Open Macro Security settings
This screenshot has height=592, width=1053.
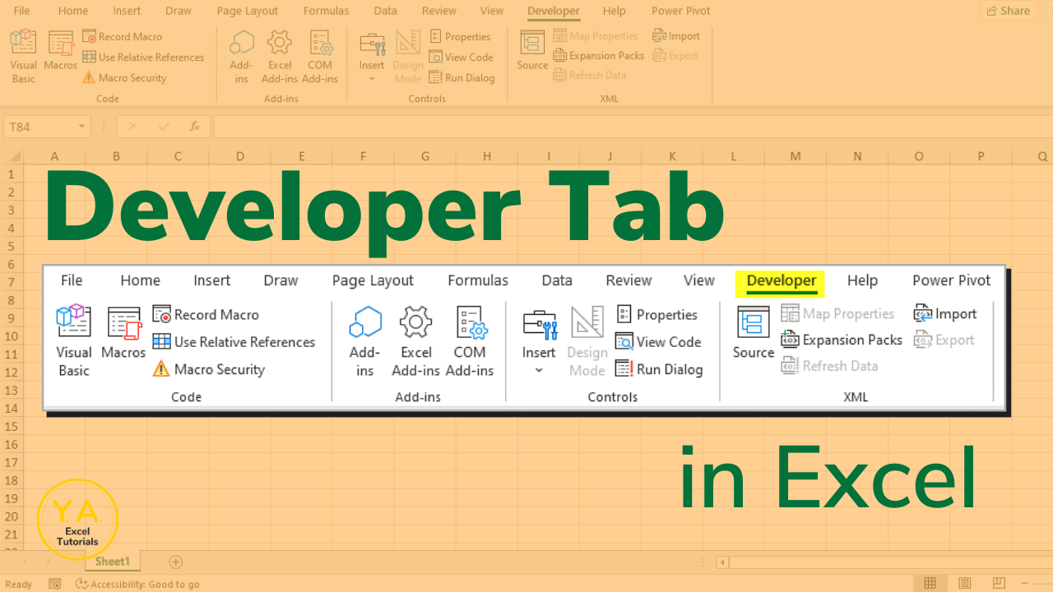pyautogui.click(x=124, y=77)
